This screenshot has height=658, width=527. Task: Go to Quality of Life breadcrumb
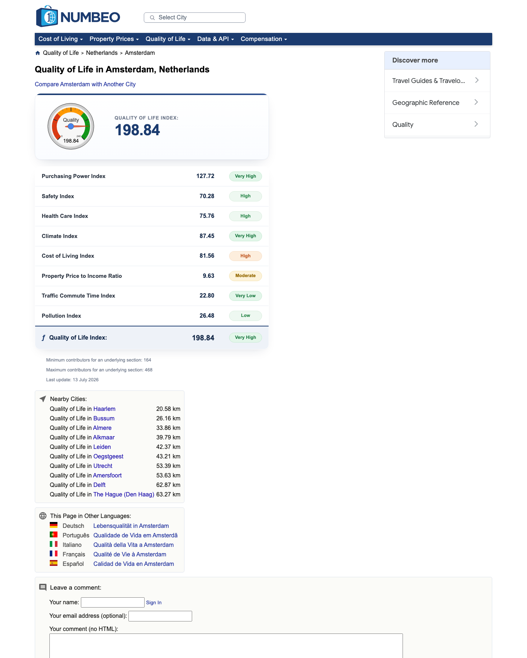click(x=61, y=53)
